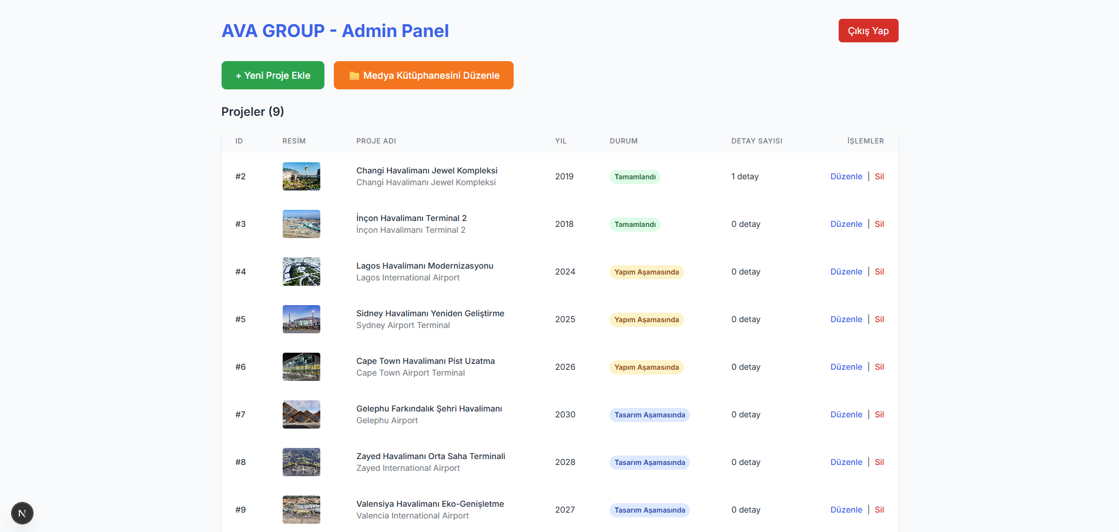Screen dimensions: 1119x532
Task: Open the Changi Havalimanı thumbnail image
Action: (301, 176)
